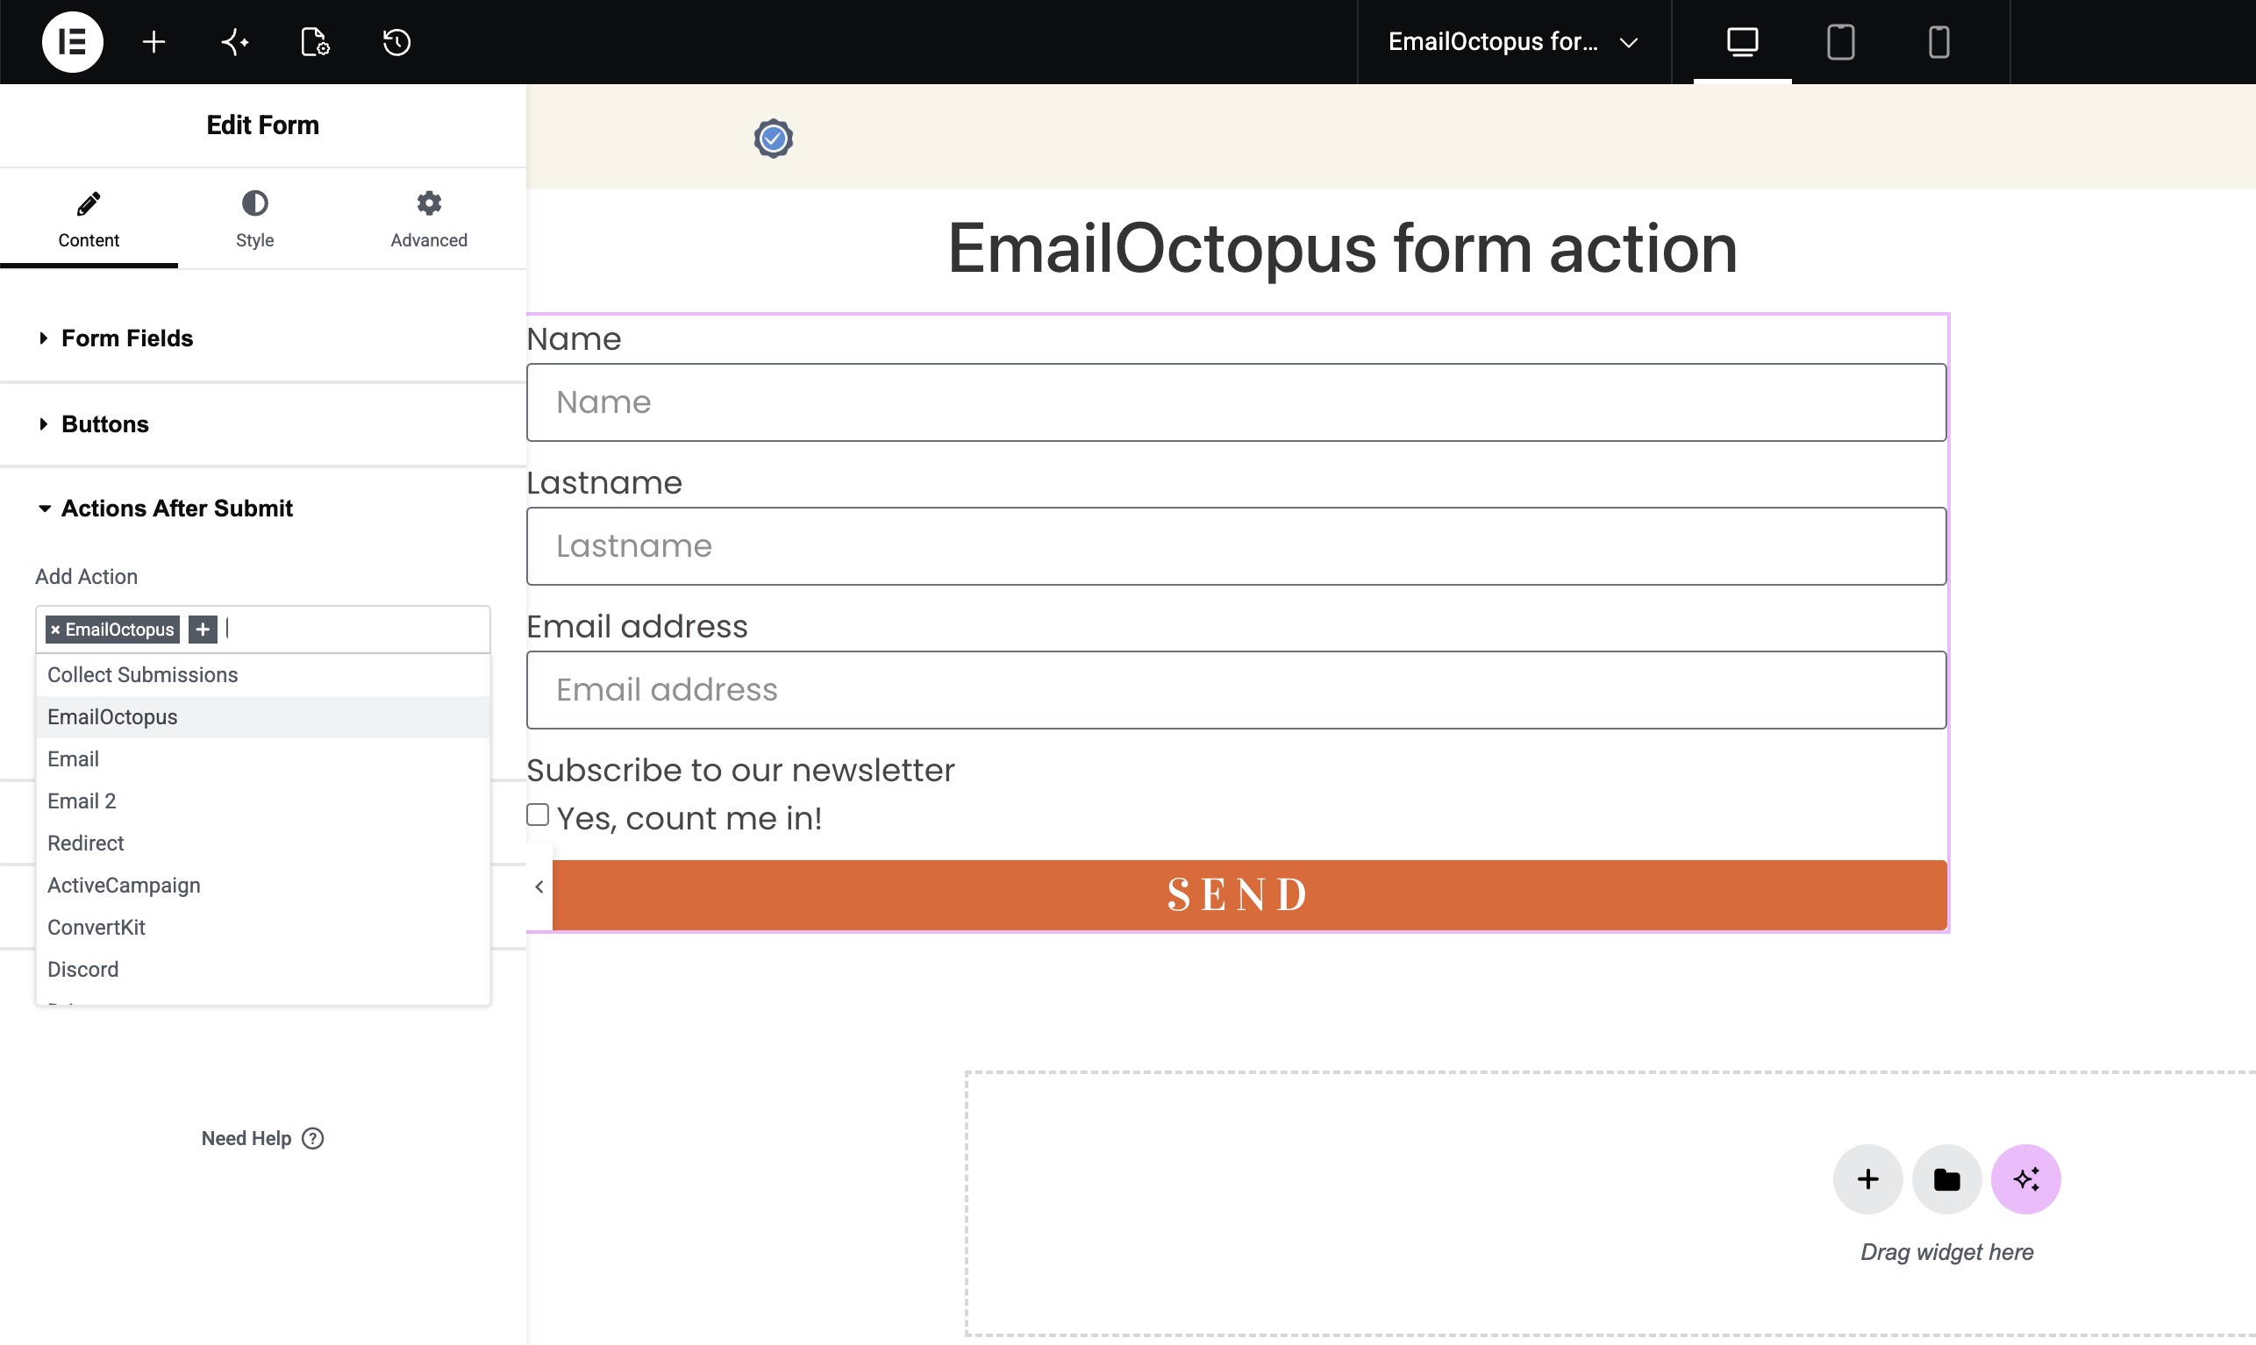Expand the Buttons section
The image size is (2256, 1345).
click(263, 424)
